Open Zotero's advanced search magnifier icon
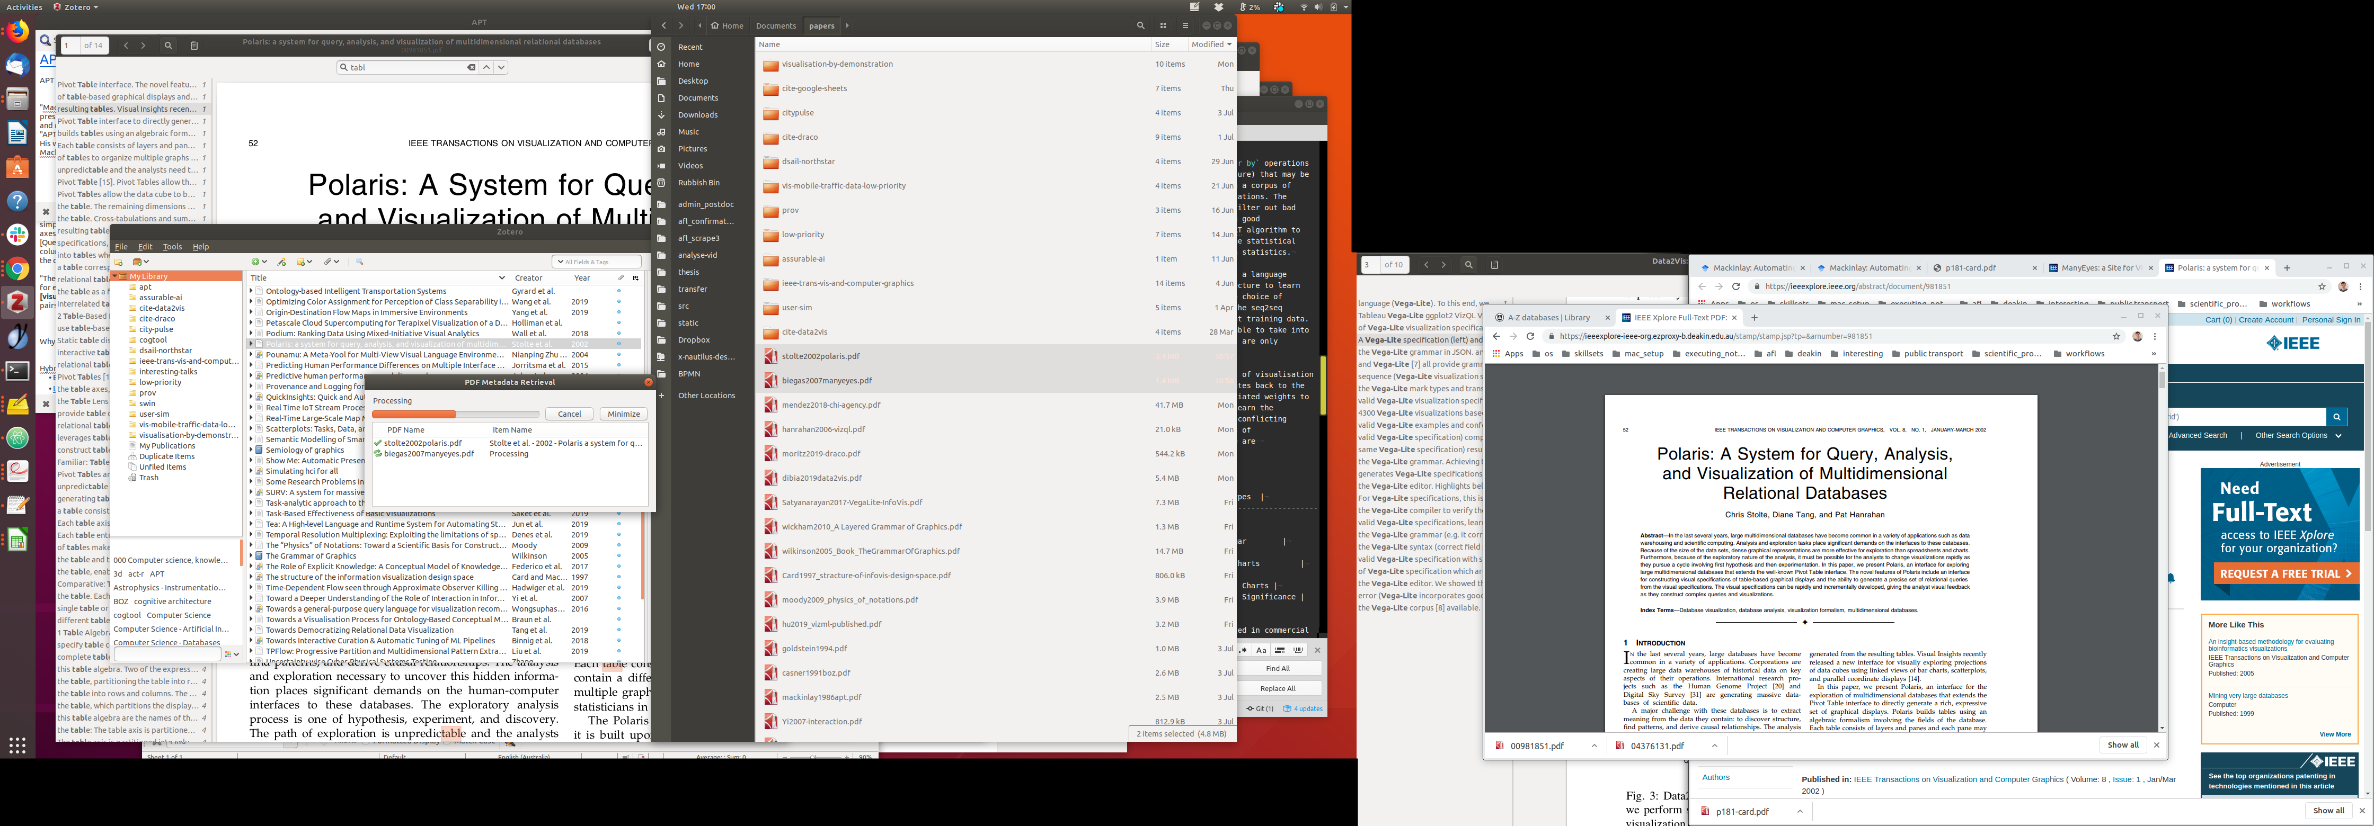 coord(359,262)
